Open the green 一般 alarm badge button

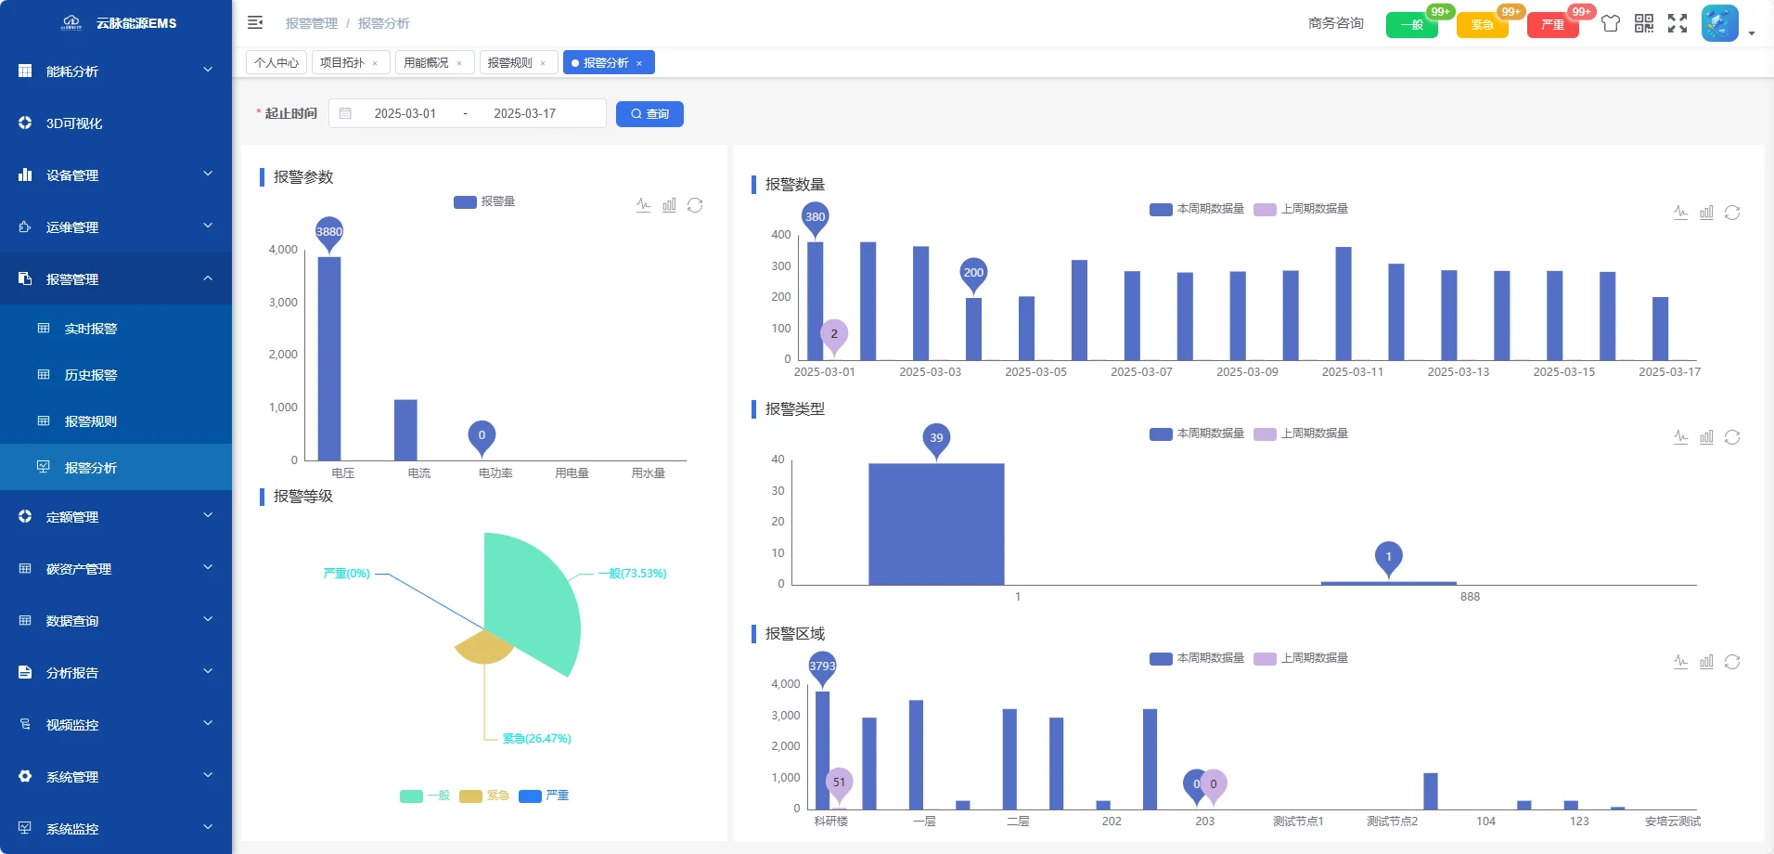(x=1412, y=25)
